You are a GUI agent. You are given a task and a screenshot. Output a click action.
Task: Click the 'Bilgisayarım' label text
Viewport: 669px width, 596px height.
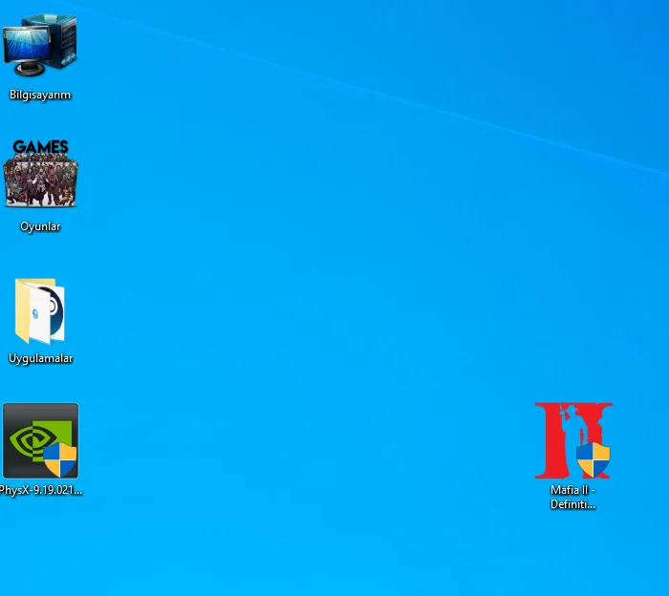point(40,95)
